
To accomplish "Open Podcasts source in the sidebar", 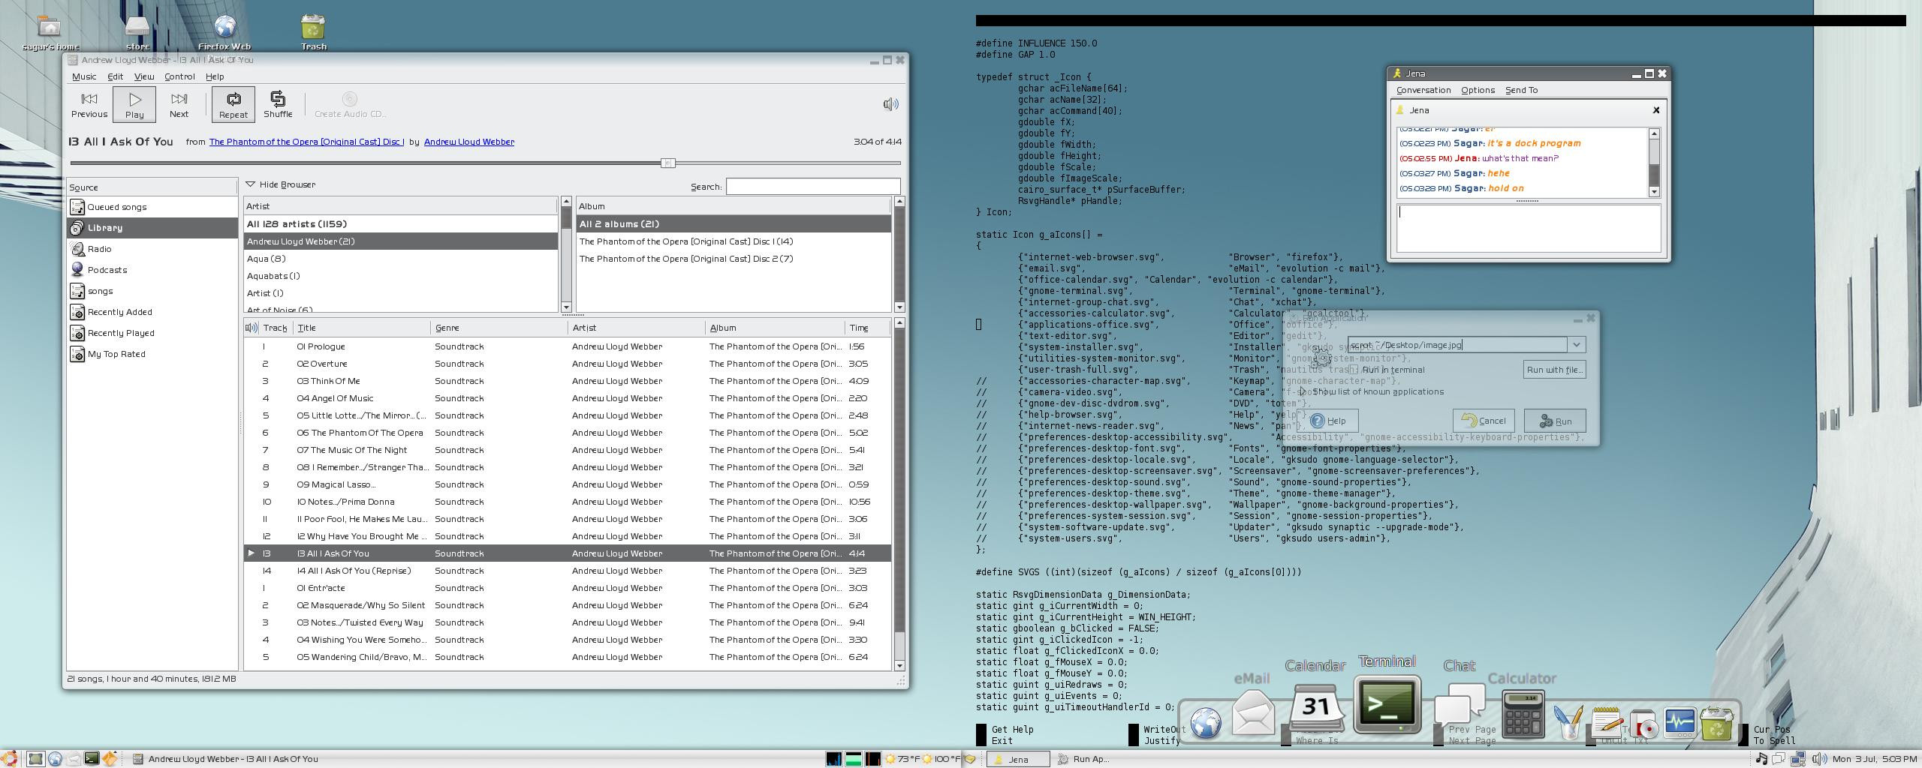I will [152, 270].
